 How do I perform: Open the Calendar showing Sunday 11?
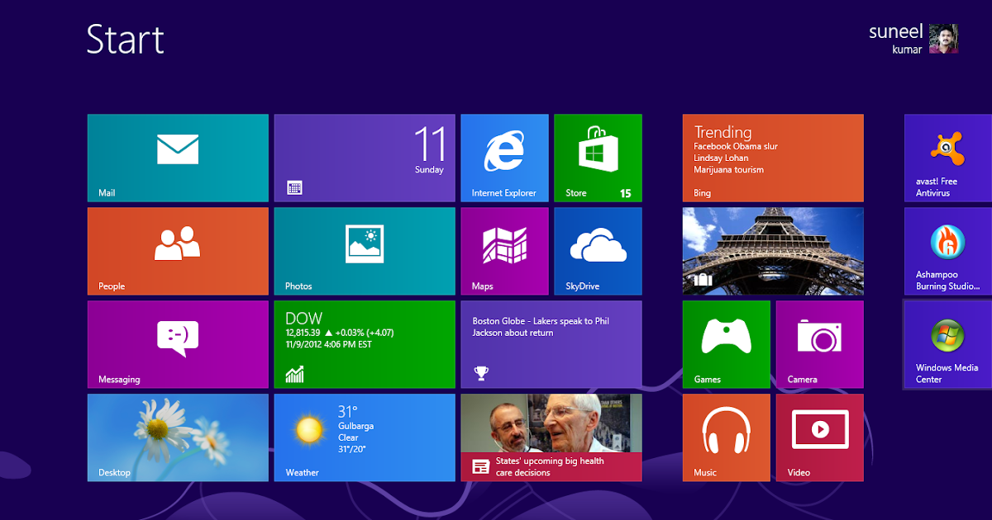point(364,157)
